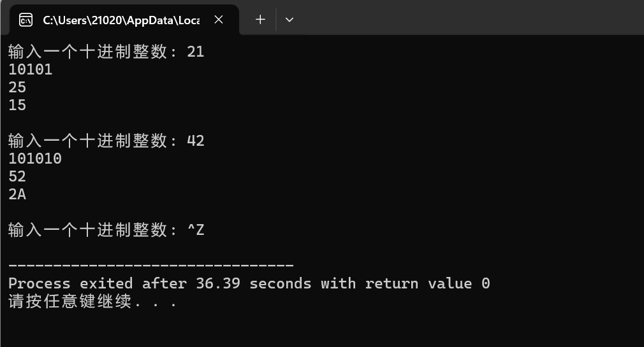Click the 36.39 seconds text

pyautogui.click(x=253, y=283)
